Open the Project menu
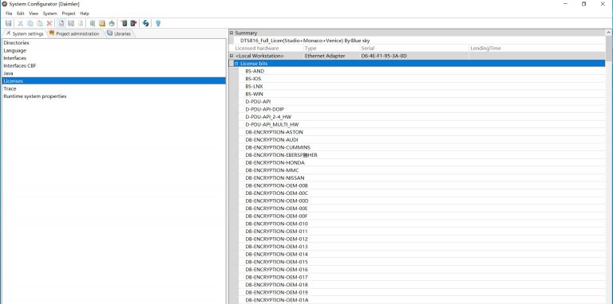The width and height of the screenshot is (613, 304). (x=69, y=14)
